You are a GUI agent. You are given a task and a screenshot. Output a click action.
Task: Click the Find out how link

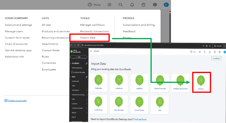point(140,119)
